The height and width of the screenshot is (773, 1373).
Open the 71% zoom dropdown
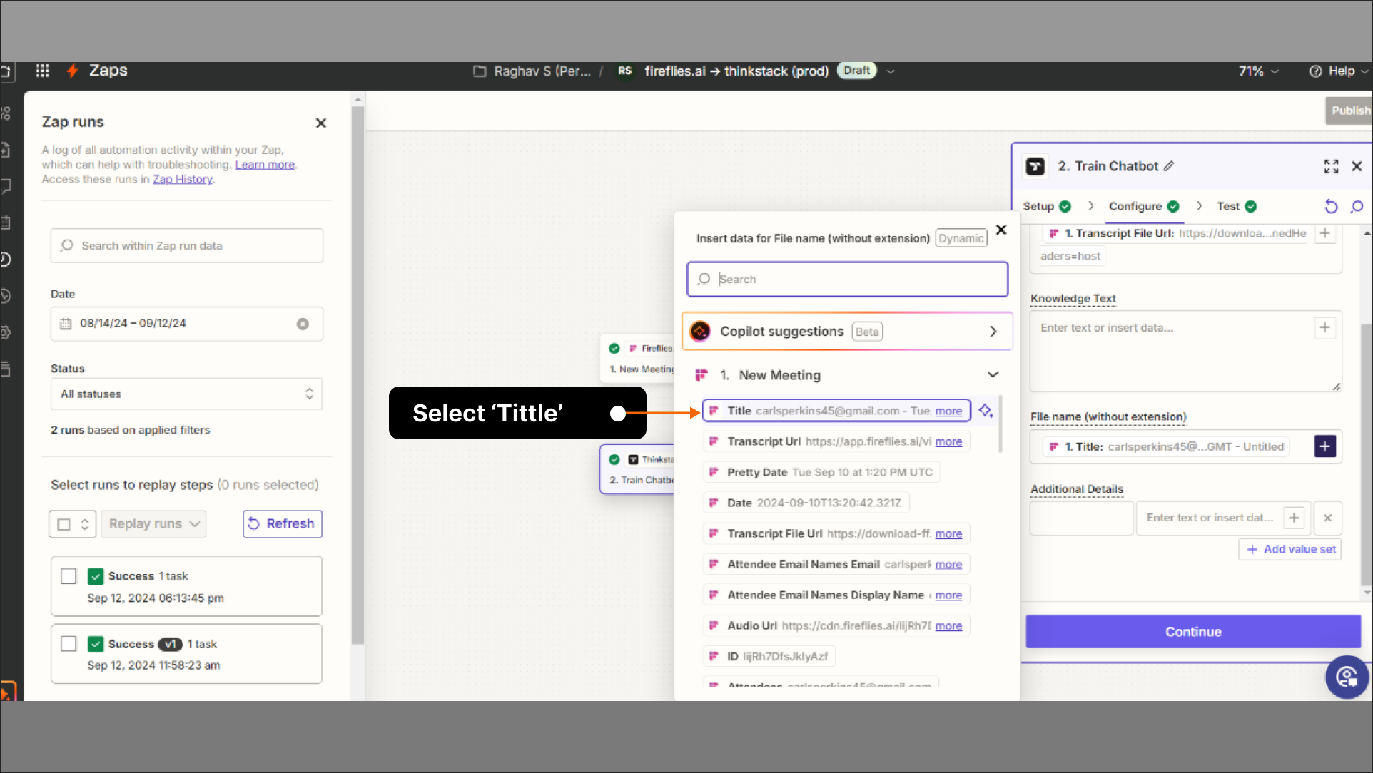pyautogui.click(x=1258, y=71)
